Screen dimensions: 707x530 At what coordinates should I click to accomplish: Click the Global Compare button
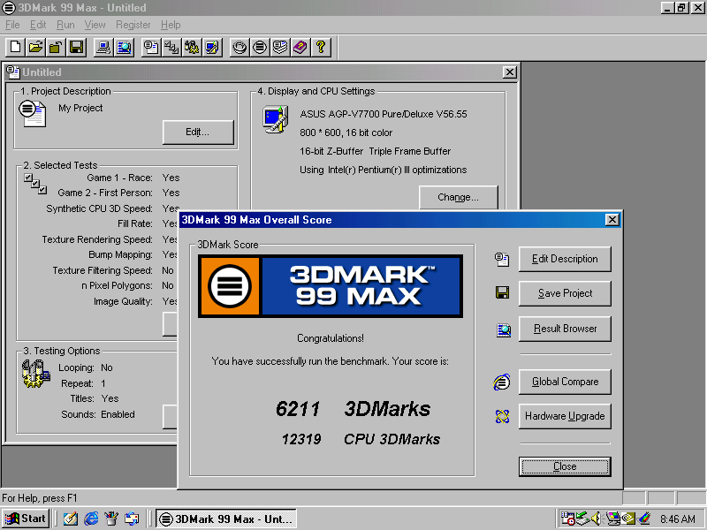pyautogui.click(x=565, y=382)
